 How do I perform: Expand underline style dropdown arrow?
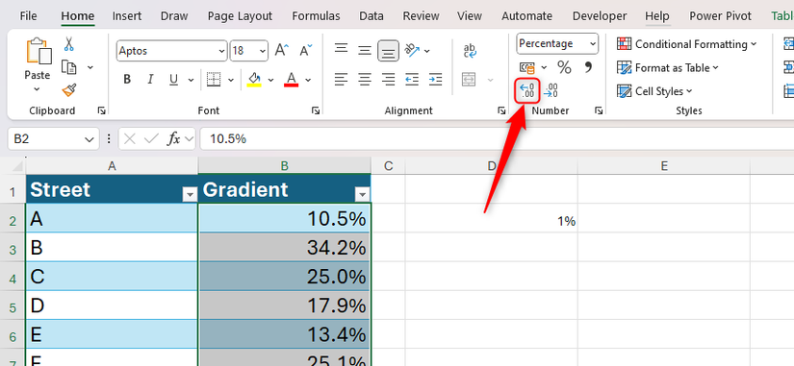(191, 80)
